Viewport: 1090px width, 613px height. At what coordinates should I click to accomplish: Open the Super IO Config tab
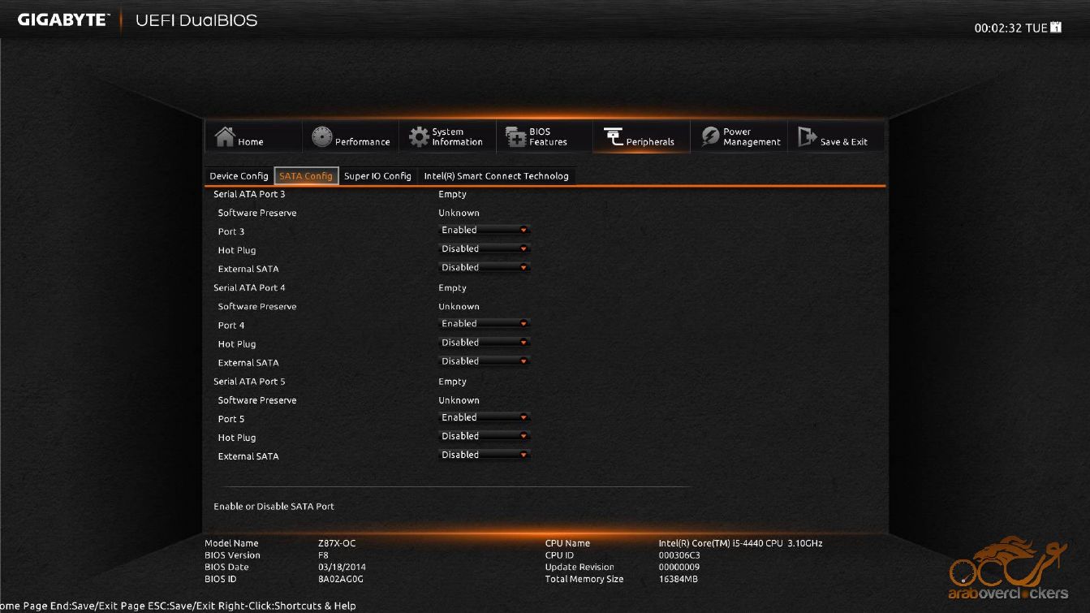tap(377, 176)
